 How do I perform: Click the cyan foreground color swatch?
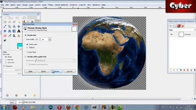click(20, 45)
